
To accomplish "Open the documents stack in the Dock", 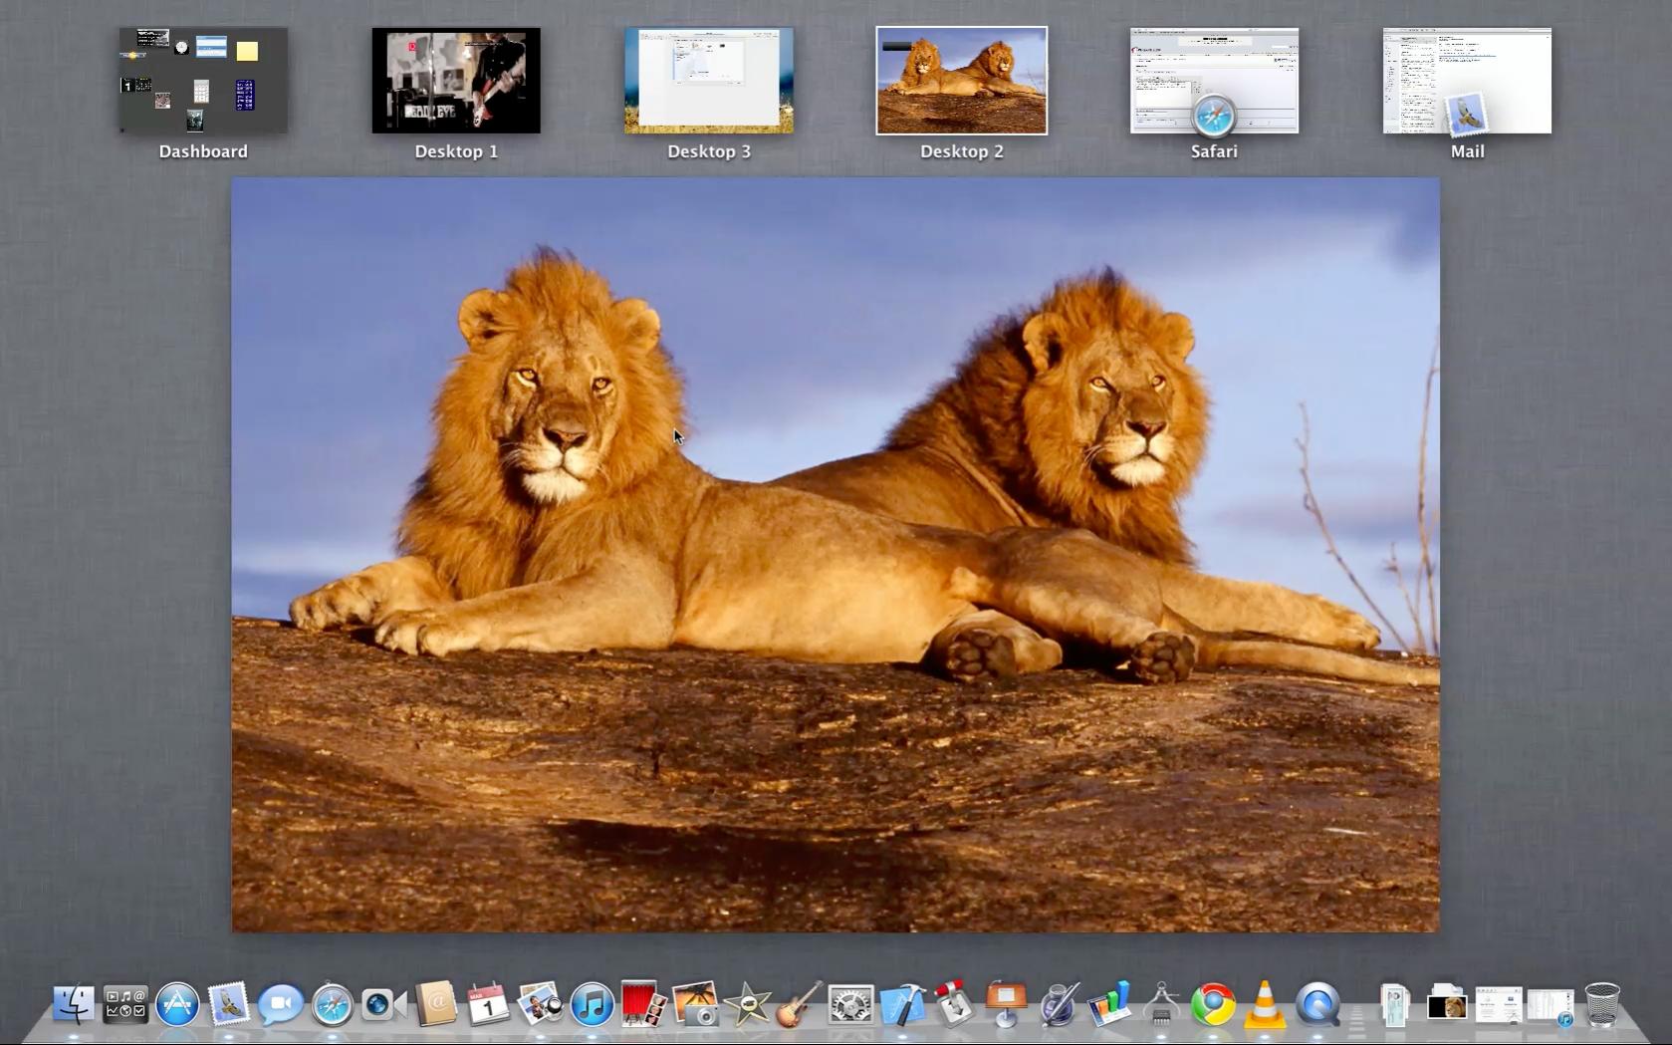I will coord(1394,1004).
